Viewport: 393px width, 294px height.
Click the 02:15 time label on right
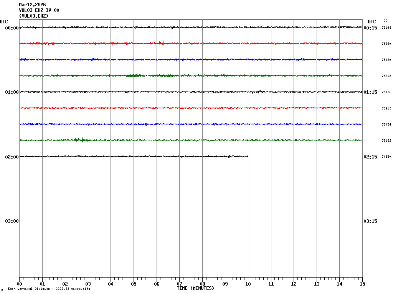(x=370, y=157)
